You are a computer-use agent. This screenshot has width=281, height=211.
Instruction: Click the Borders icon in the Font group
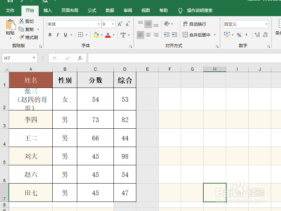81,35
